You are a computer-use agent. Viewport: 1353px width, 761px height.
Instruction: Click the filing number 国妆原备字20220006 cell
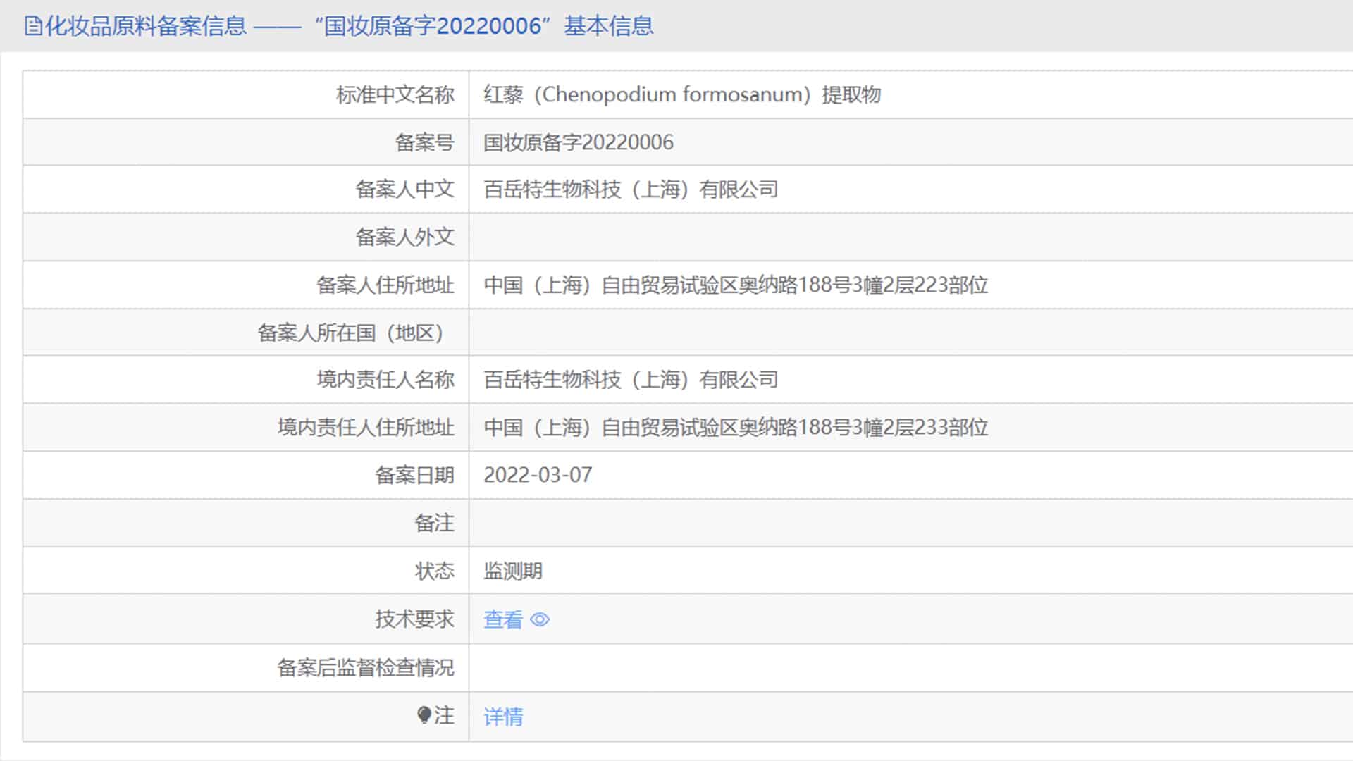tap(578, 142)
